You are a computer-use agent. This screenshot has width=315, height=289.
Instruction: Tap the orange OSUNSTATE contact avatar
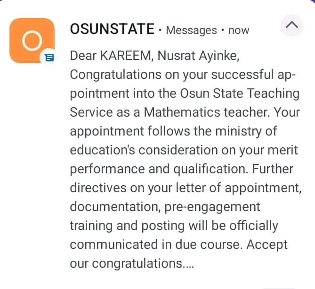(x=32, y=40)
